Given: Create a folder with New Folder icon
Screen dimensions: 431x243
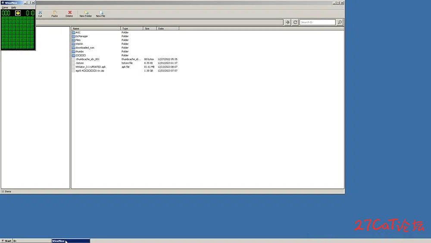Looking at the screenshot, I should [x=86, y=12].
